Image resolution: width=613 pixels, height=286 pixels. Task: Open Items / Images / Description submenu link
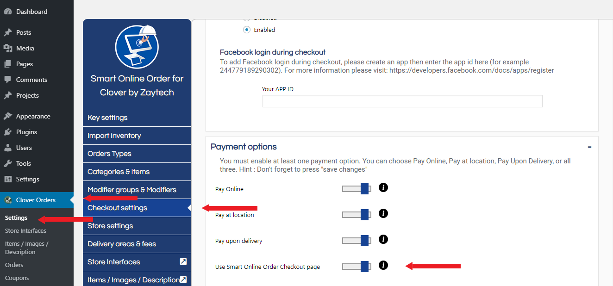pos(27,248)
